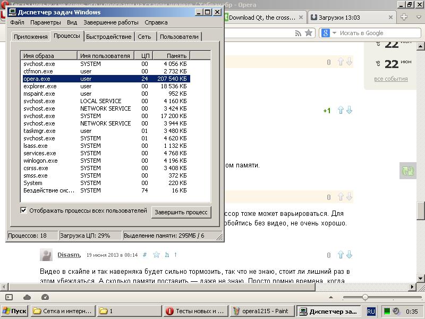425x319 pixels.
Task: Switch to the Пользователи tab
Action: point(179,37)
